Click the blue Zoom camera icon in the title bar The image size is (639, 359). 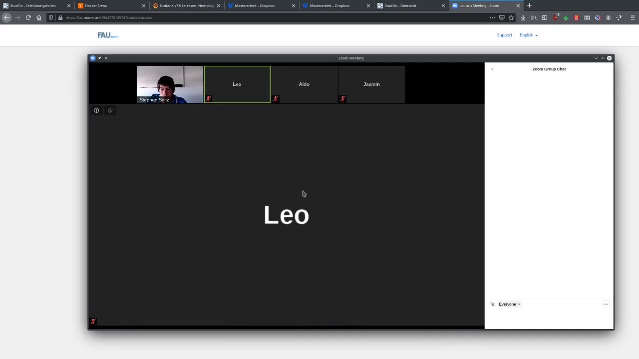(x=92, y=58)
